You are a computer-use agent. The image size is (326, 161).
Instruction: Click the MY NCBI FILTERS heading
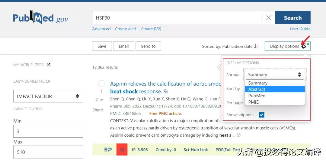click(28, 65)
